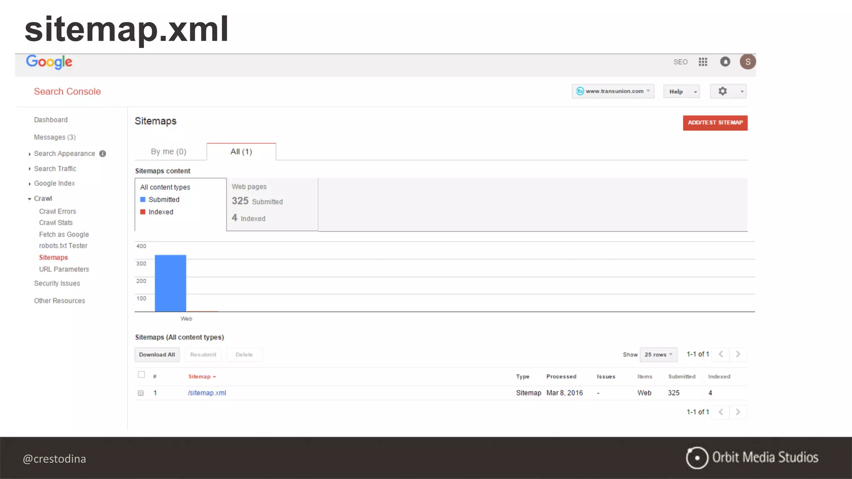Collapse the Crawl section
This screenshot has width=852, height=479.
(30, 199)
